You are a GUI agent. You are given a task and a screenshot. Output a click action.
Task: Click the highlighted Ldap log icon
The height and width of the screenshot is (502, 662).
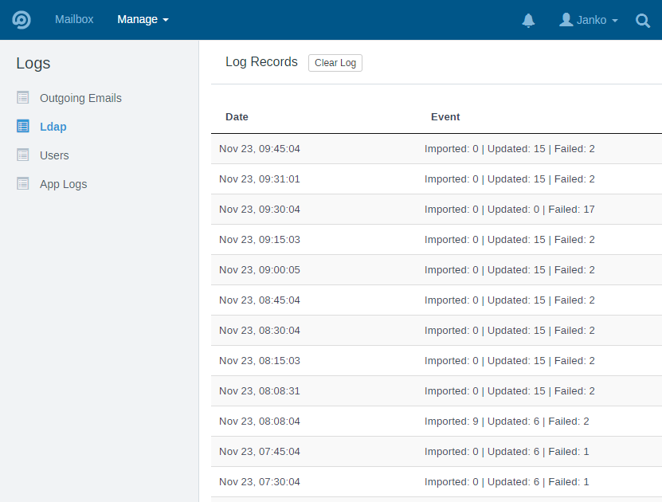coord(22,126)
